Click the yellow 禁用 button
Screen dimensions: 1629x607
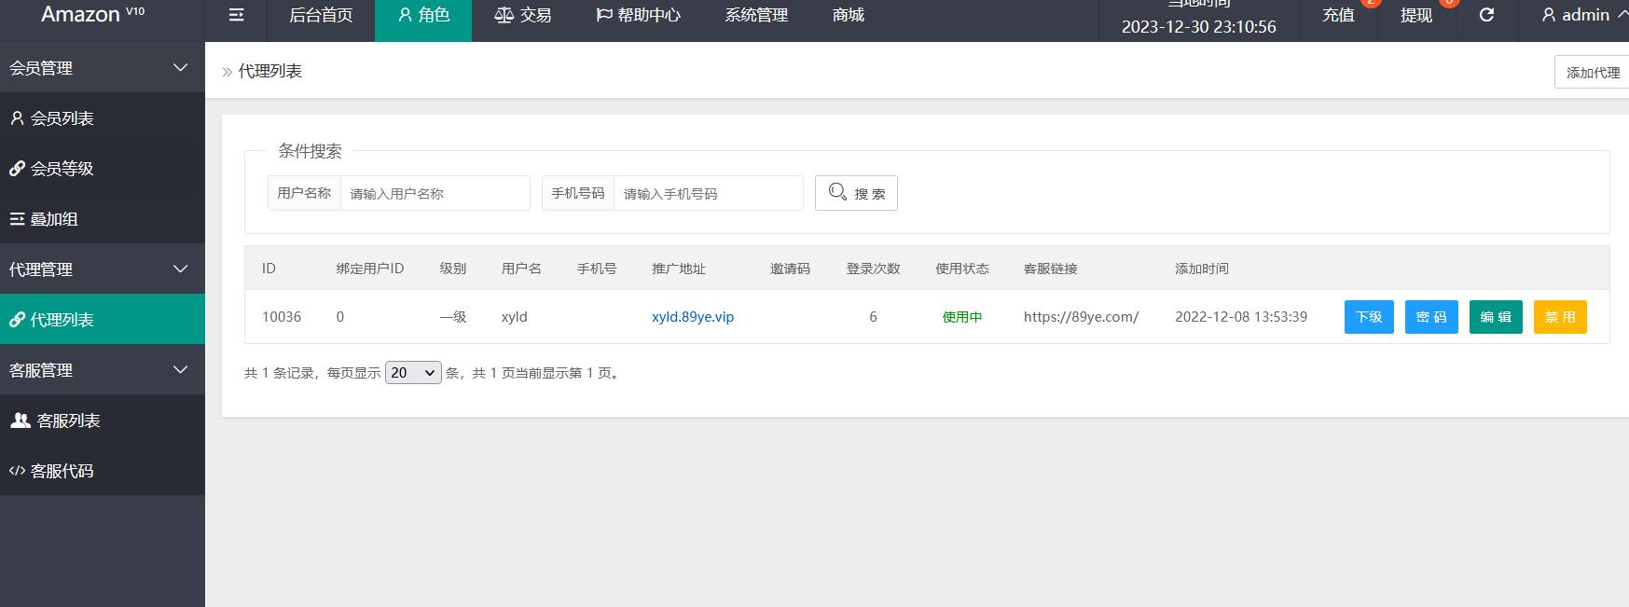coord(1560,317)
